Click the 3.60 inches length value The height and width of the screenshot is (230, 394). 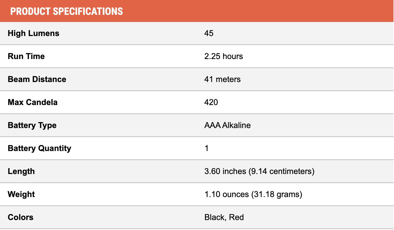click(x=225, y=171)
